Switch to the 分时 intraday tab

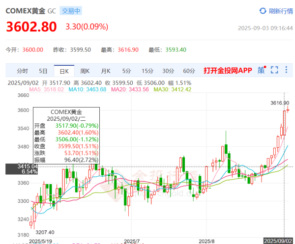click(x=22, y=71)
